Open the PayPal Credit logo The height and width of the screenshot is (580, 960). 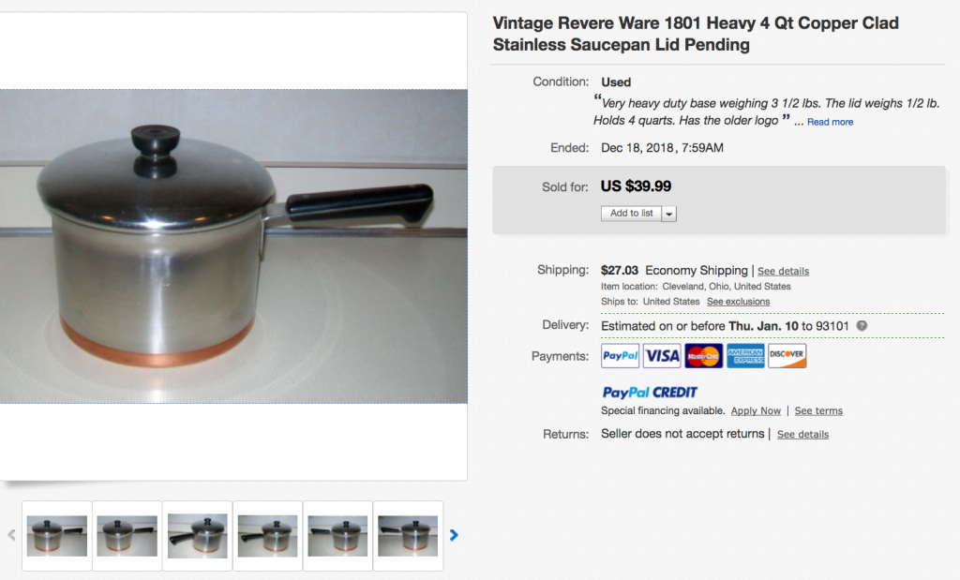click(650, 393)
